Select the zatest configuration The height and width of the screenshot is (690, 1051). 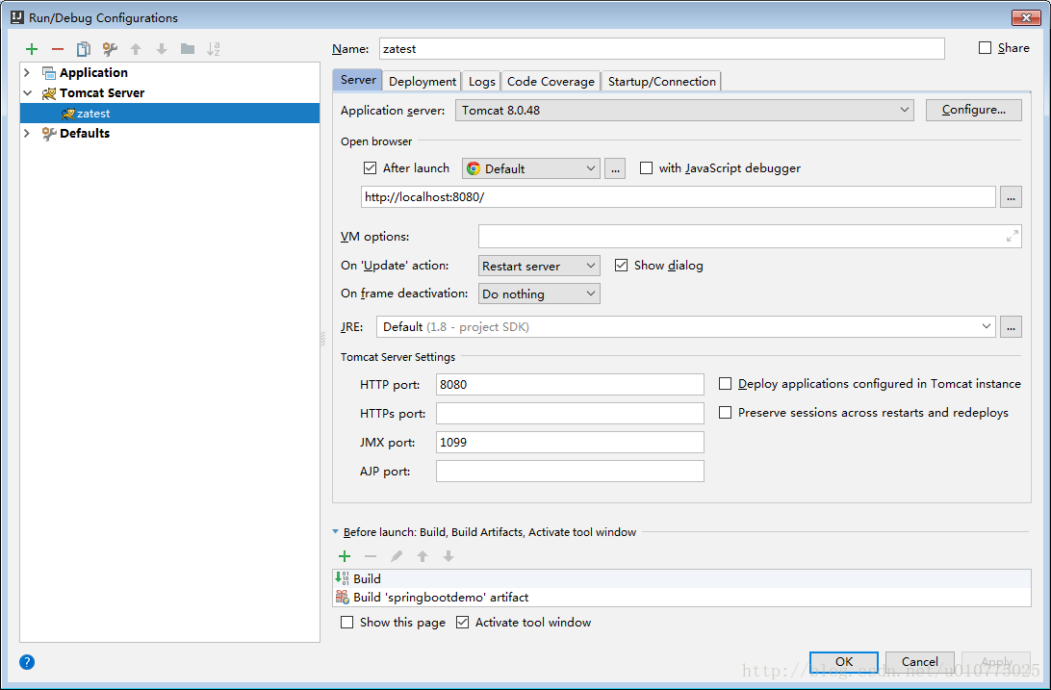coord(169,114)
